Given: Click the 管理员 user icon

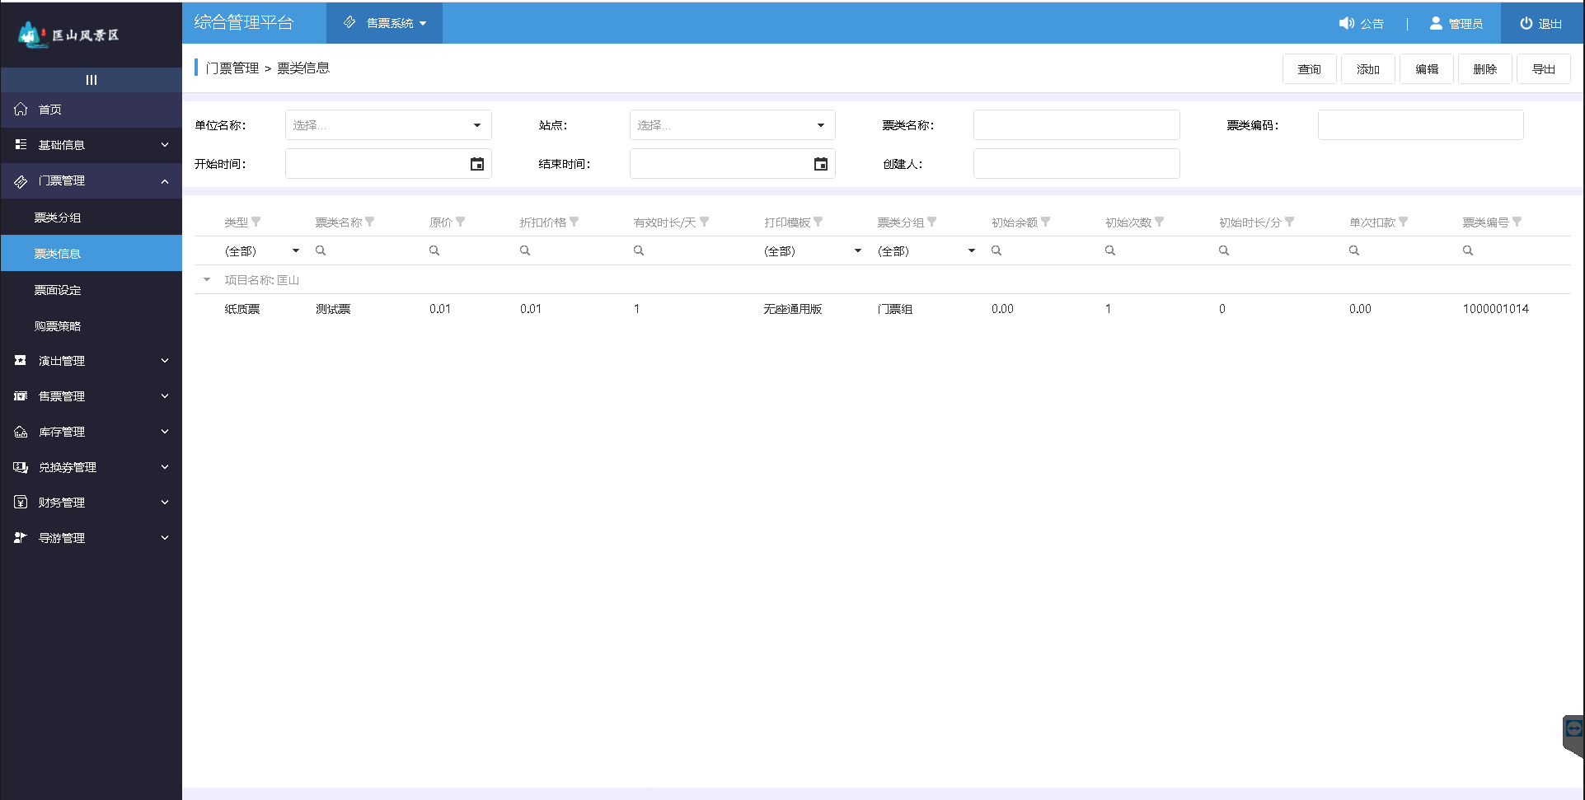Looking at the screenshot, I should (x=1435, y=23).
